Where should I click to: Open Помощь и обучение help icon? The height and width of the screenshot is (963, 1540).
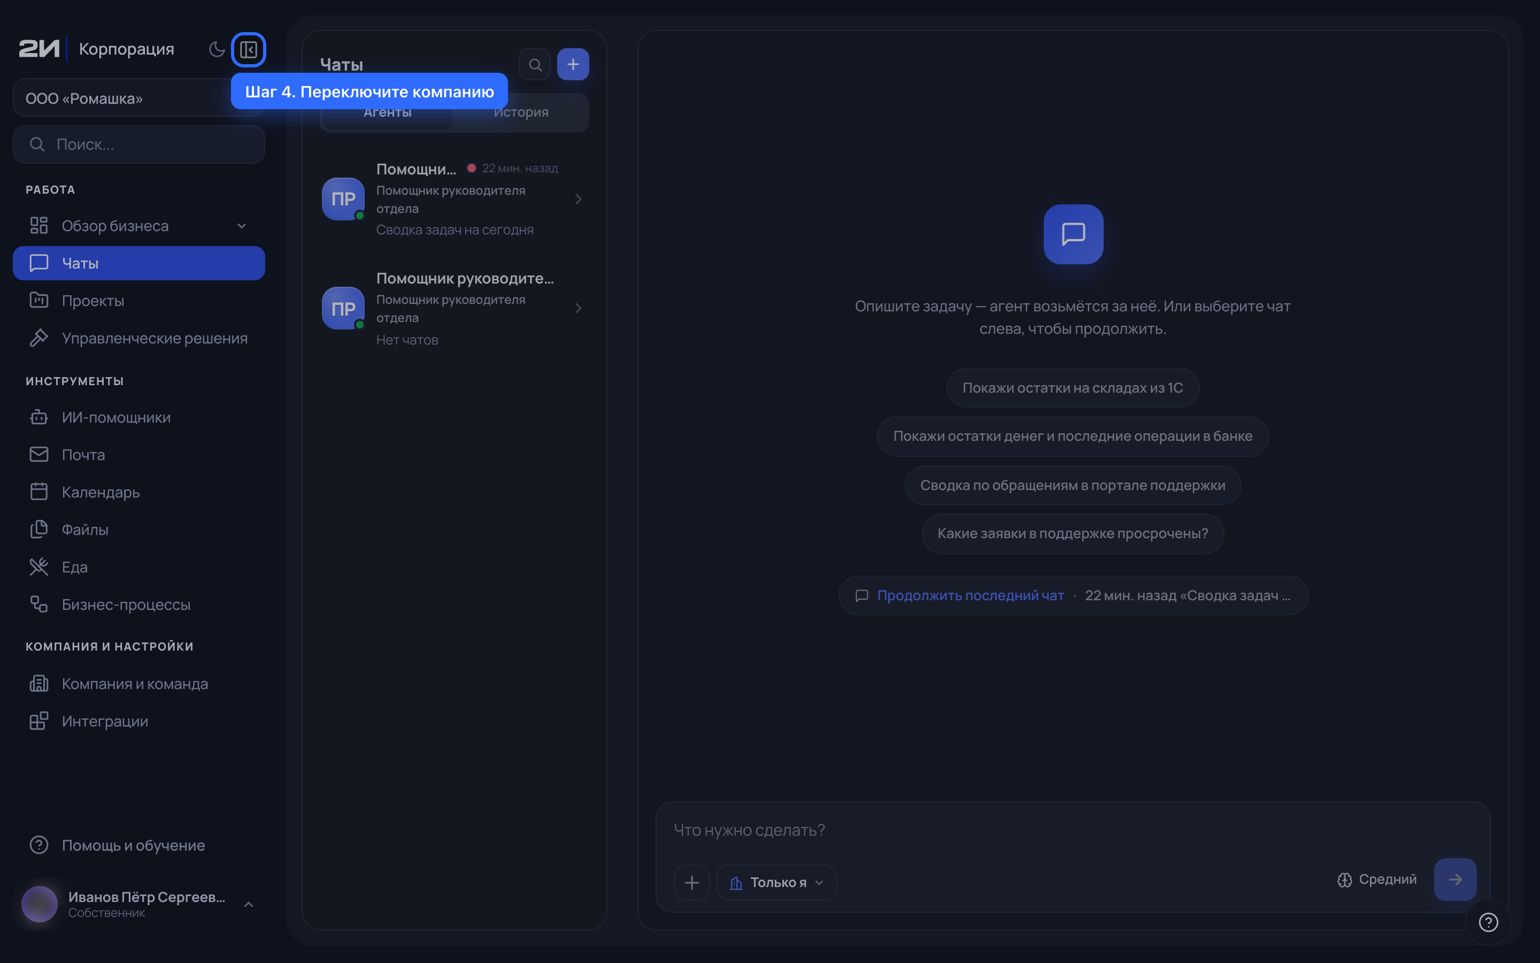tap(39, 845)
